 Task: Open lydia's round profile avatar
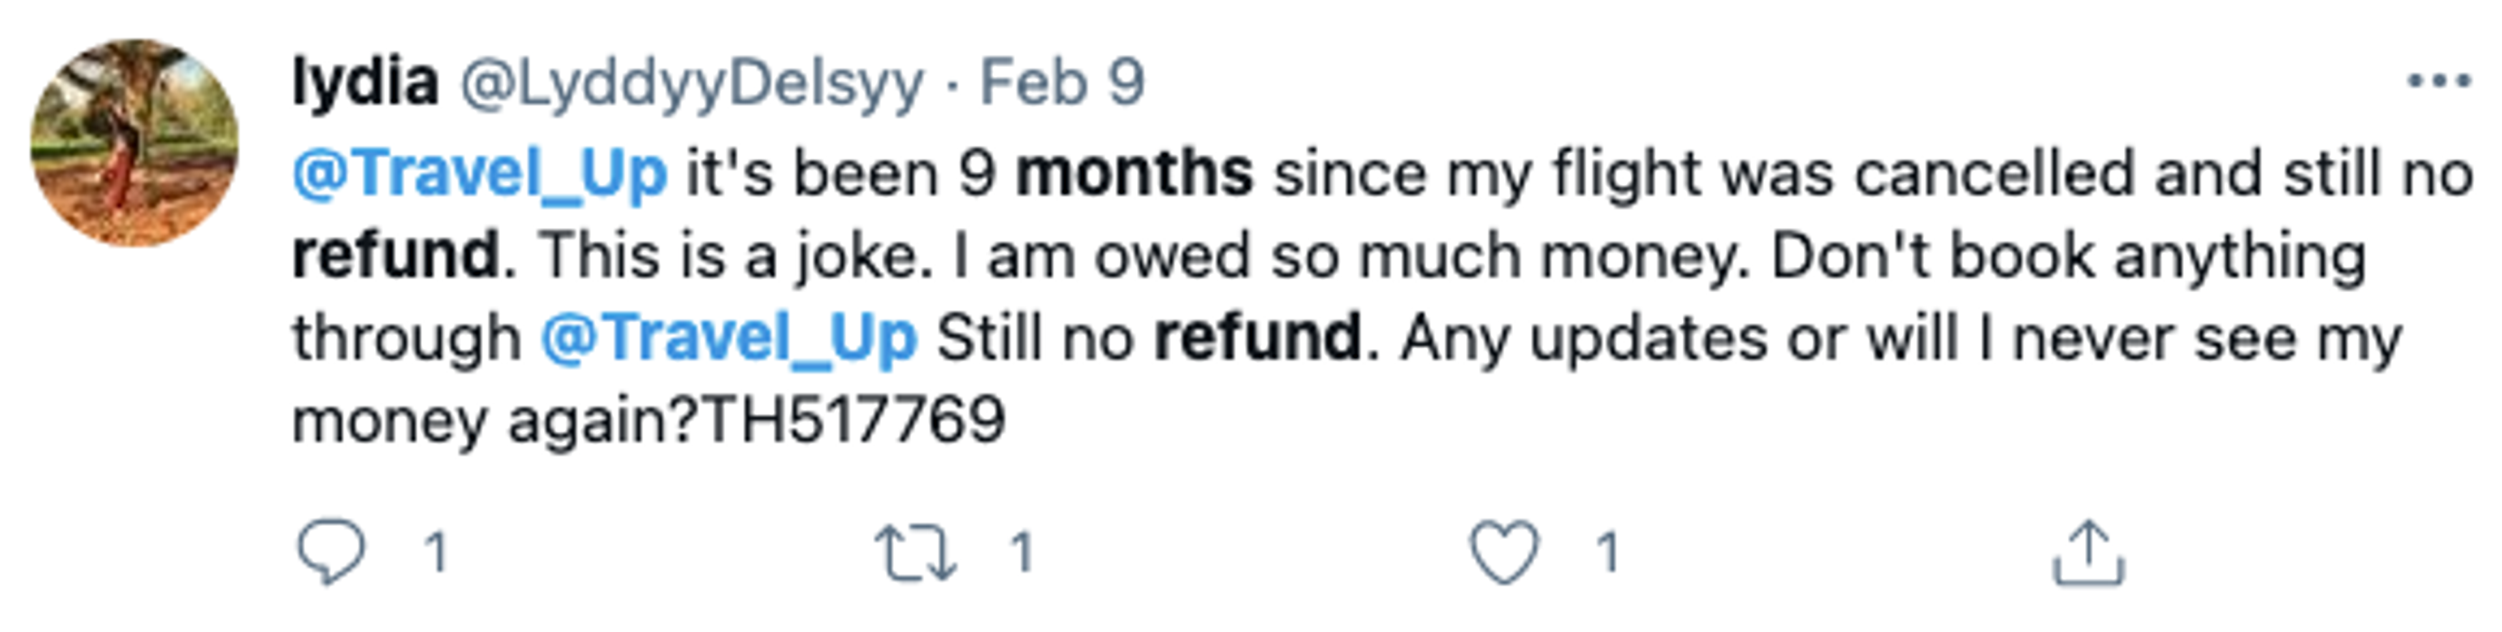[134, 143]
